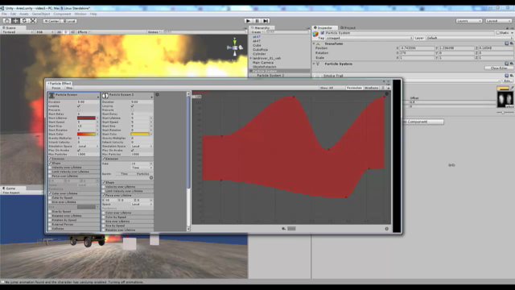Open Transform component gear menu
515x290 pixels.
point(512,43)
